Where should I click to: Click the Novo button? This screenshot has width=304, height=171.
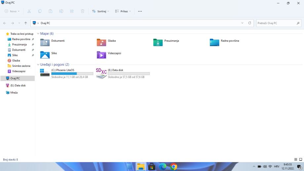(12, 11)
